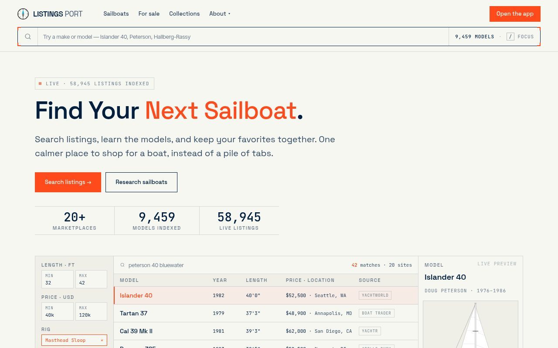Open Collections in the navigation
The height and width of the screenshot is (348, 558).
pyautogui.click(x=184, y=13)
